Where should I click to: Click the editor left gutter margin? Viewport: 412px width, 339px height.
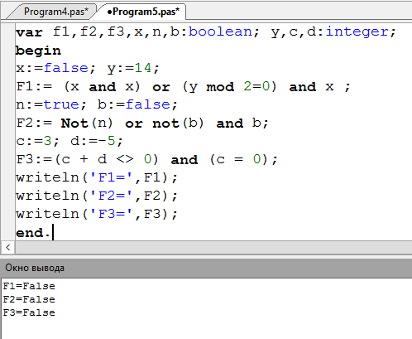point(8,132)
